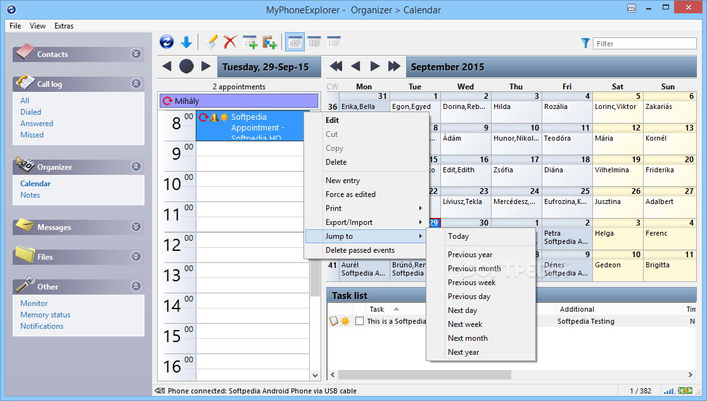Open the Dialed call log
This screenshot has height=401, width=707.
pyautogui.click(x=30, y=112)
